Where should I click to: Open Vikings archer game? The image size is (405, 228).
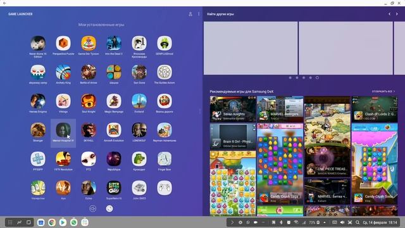click(63, 101)
